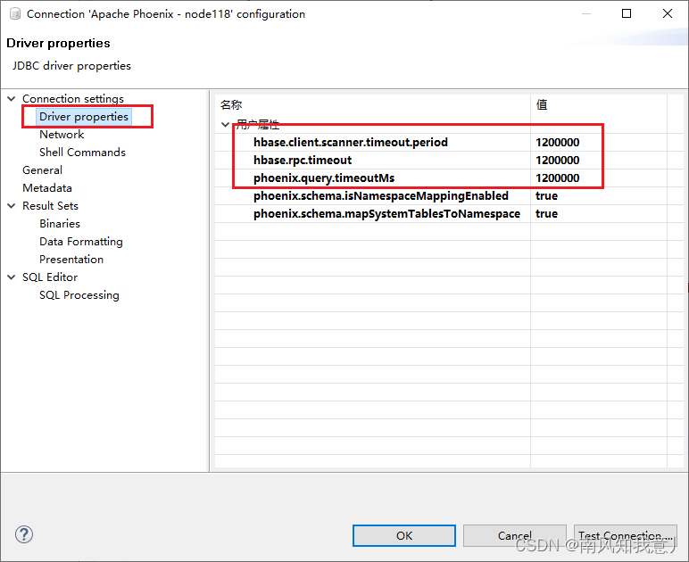The image size is (689, 562).
Task: Open the Data Formatting page
Action: [81, 242]
